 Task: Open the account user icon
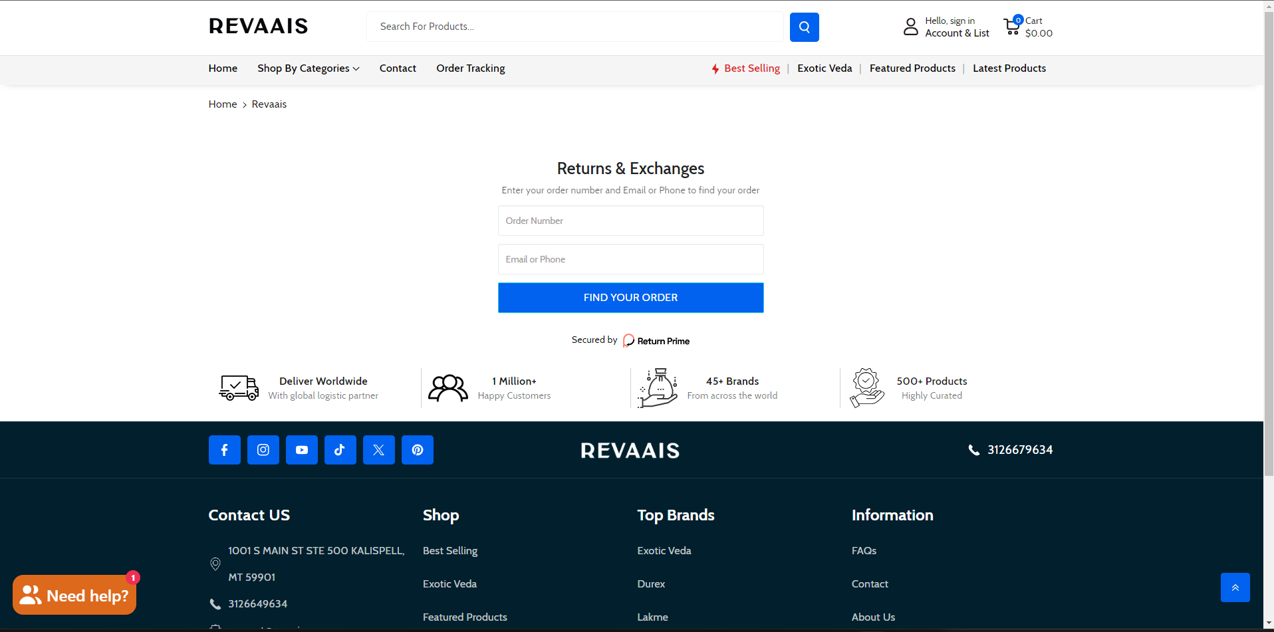click(x=911, y=27)
